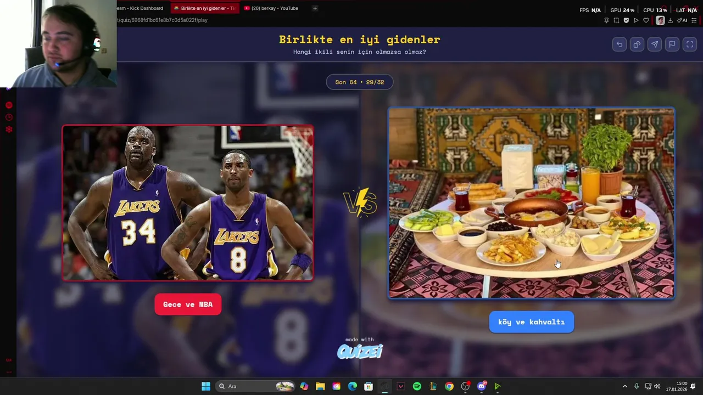Expand the system tray hidden icons chevron
The height and width of the screenshot is (395, 703).
point(624,386)
